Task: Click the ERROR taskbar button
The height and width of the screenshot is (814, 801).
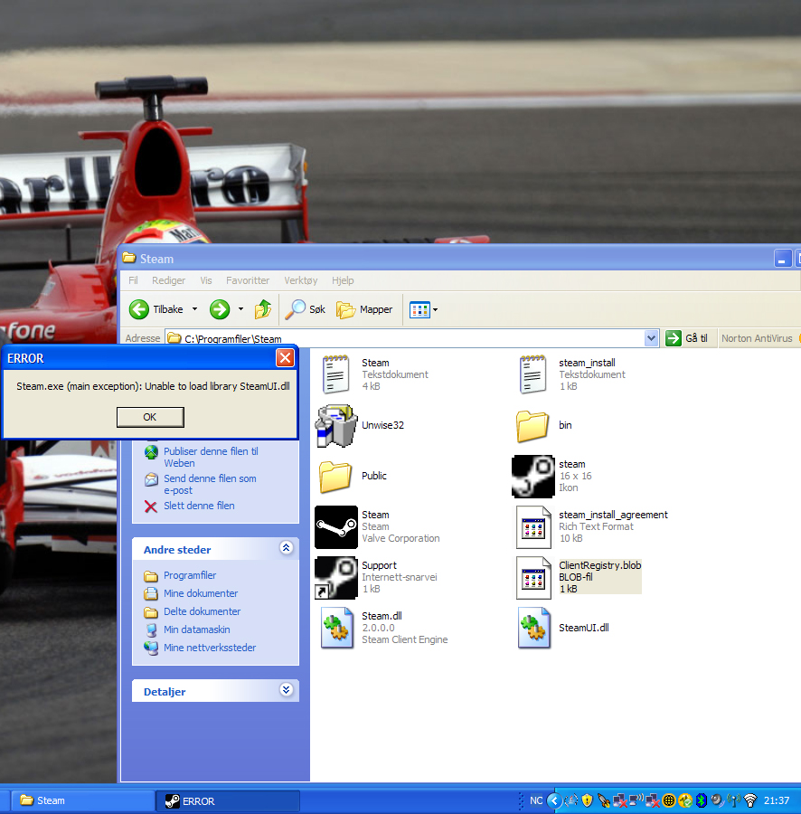Action: [228, 800]
